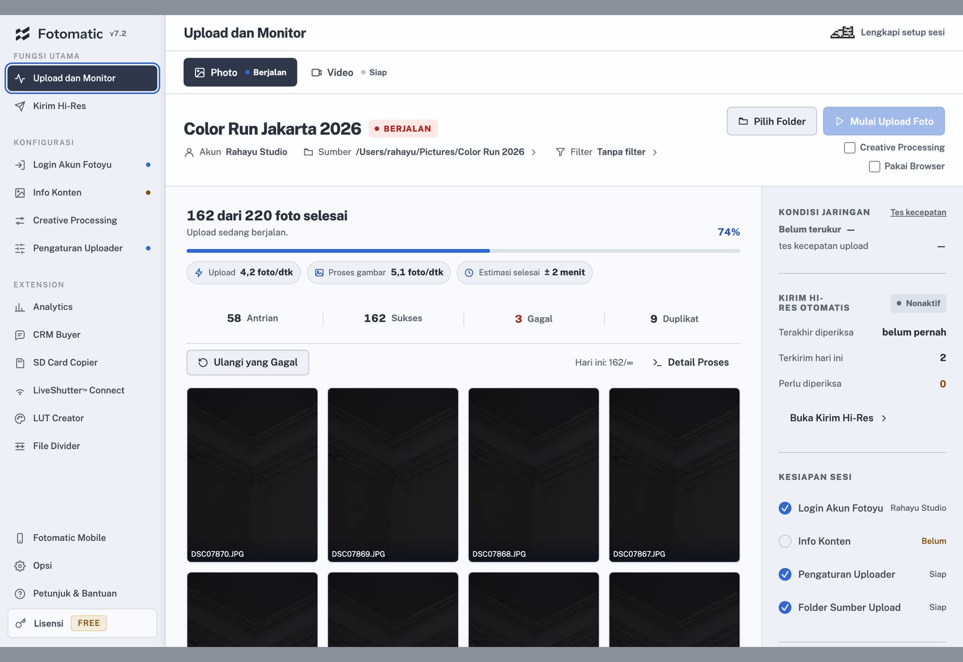Image resolution: width=963 pixels, height=662 pixels.
Task: Click the Info Konten image icon
Action: pyautogui.click(x=20, y=193)
